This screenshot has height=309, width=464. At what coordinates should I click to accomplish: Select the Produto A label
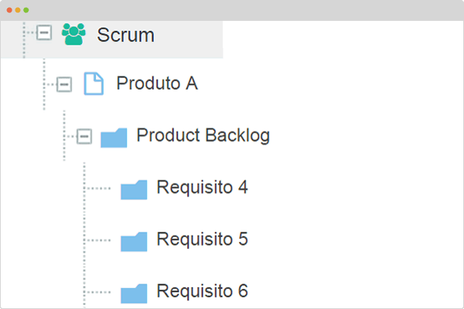(x=157, y=83)
